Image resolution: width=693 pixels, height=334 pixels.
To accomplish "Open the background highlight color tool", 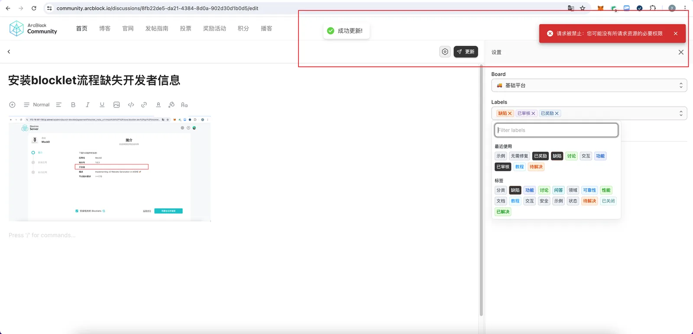I will tap(172, 105).
